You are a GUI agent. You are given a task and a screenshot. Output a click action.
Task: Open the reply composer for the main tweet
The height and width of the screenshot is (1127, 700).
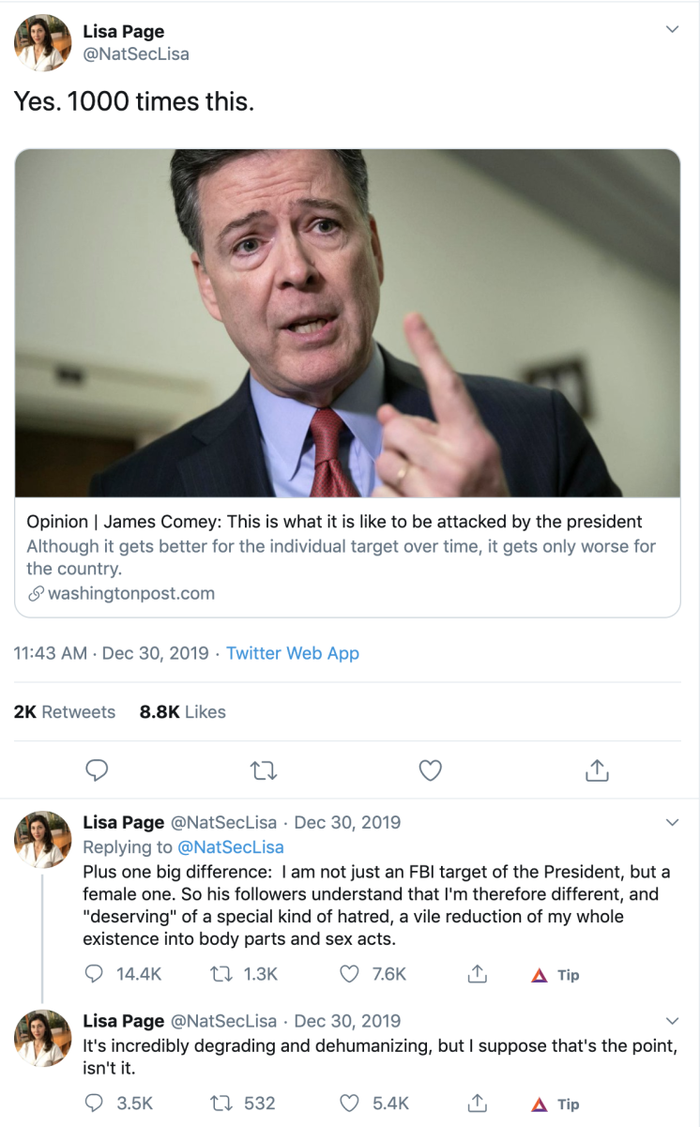pyautogui.click(x=97, y=769)
